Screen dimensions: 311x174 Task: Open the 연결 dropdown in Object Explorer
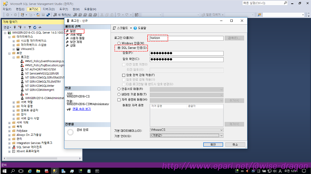click(7, 27)
